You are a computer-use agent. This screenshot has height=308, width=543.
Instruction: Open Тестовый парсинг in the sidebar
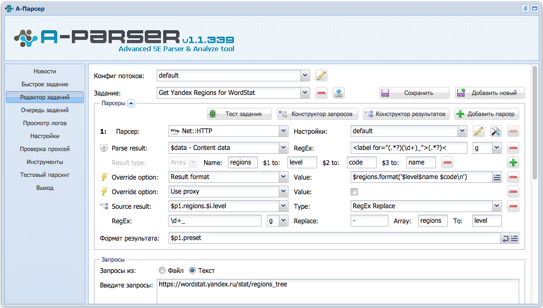coord(45,175)
